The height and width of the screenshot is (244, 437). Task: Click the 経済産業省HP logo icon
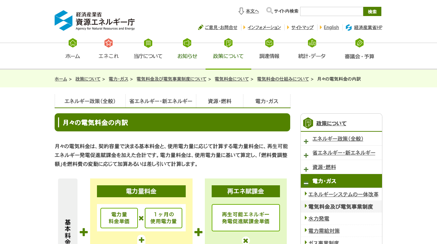click(x=349, y=27)
